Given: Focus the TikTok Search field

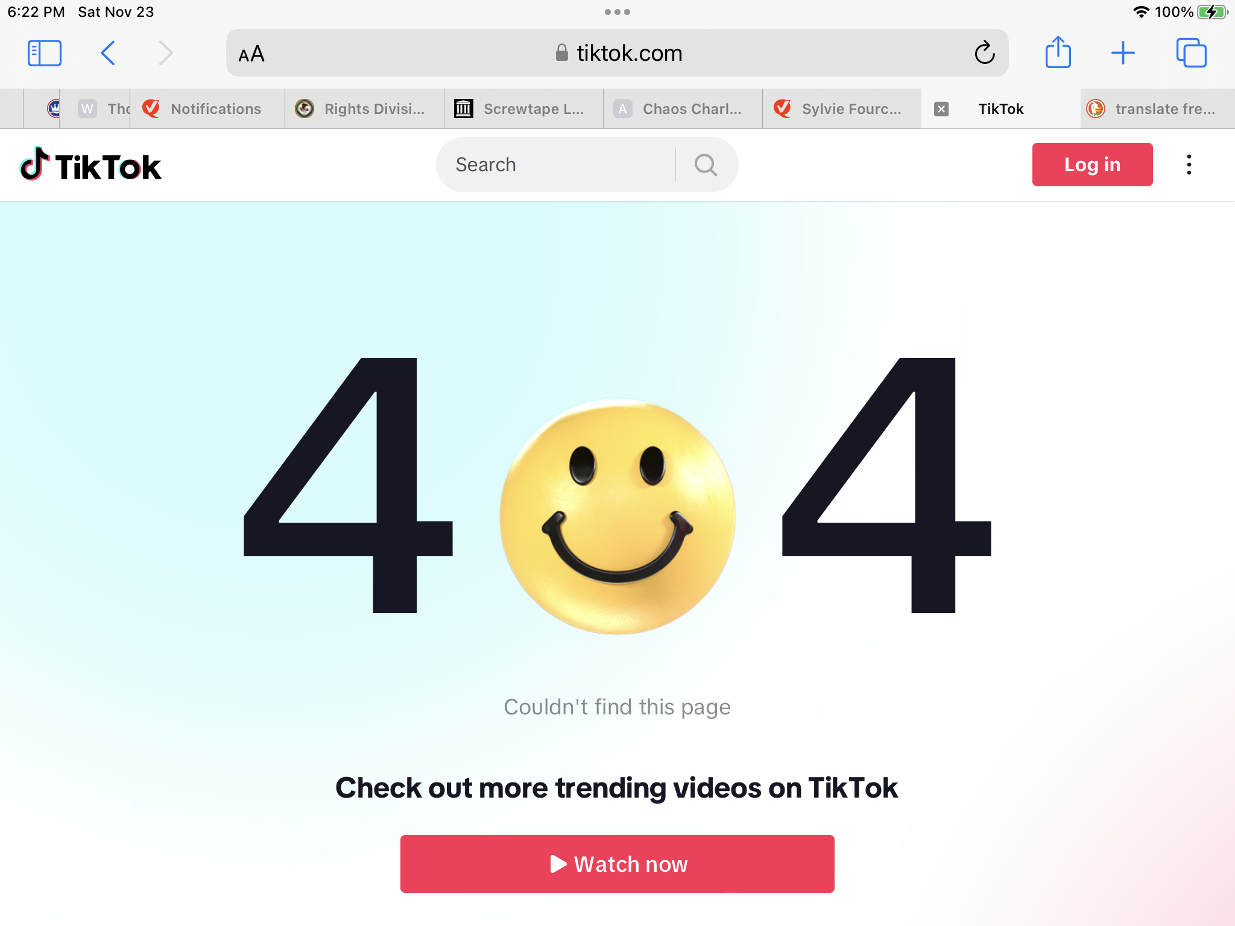Looking at the screenshot, I should coord(555,165).
